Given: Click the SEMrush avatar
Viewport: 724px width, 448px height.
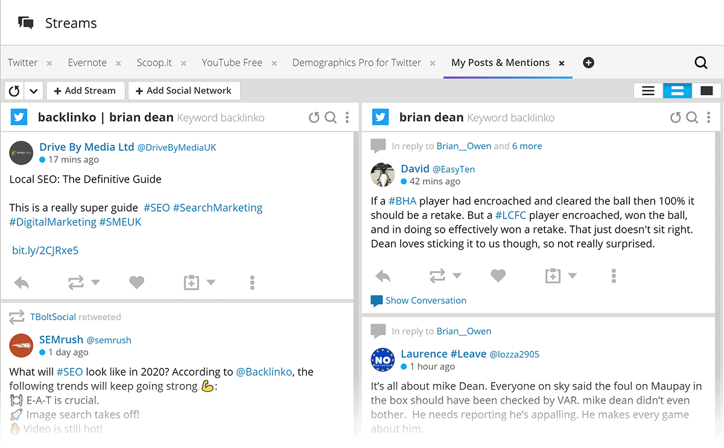Looking at the screenshot, I should [x=21, y=345].
